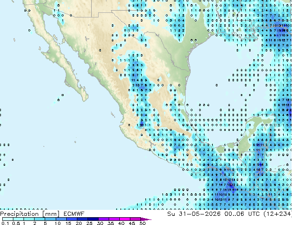Click the date 'Su 31-05-2026'

tap(194, 214)
